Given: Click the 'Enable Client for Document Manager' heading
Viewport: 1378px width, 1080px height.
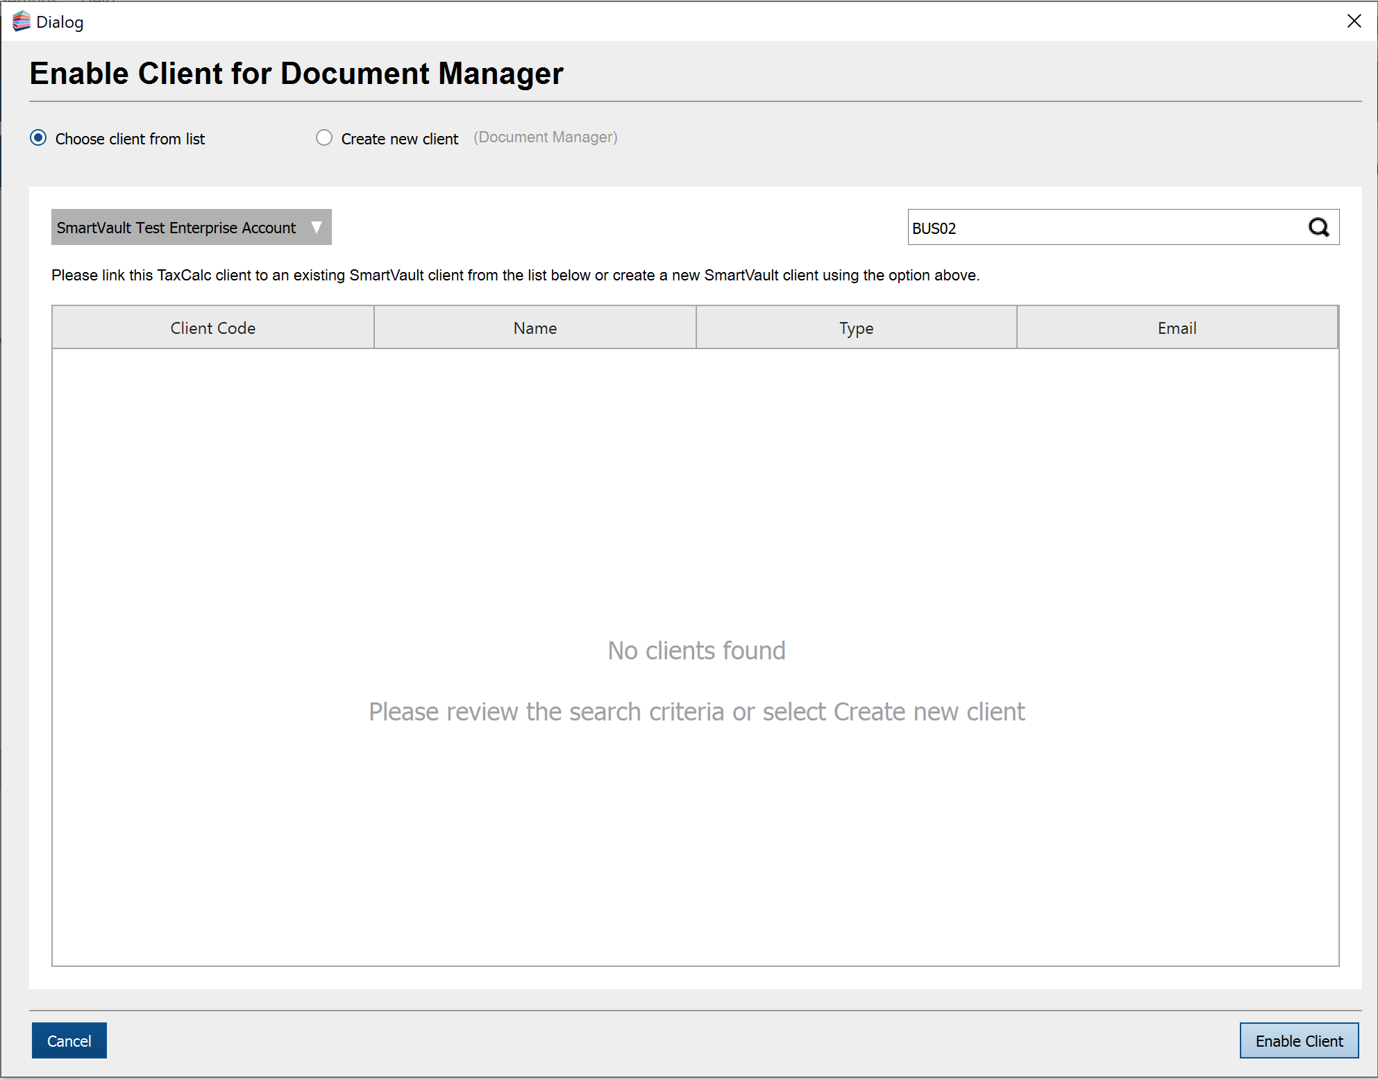Looking at the screenshot, I should point(296,74).
